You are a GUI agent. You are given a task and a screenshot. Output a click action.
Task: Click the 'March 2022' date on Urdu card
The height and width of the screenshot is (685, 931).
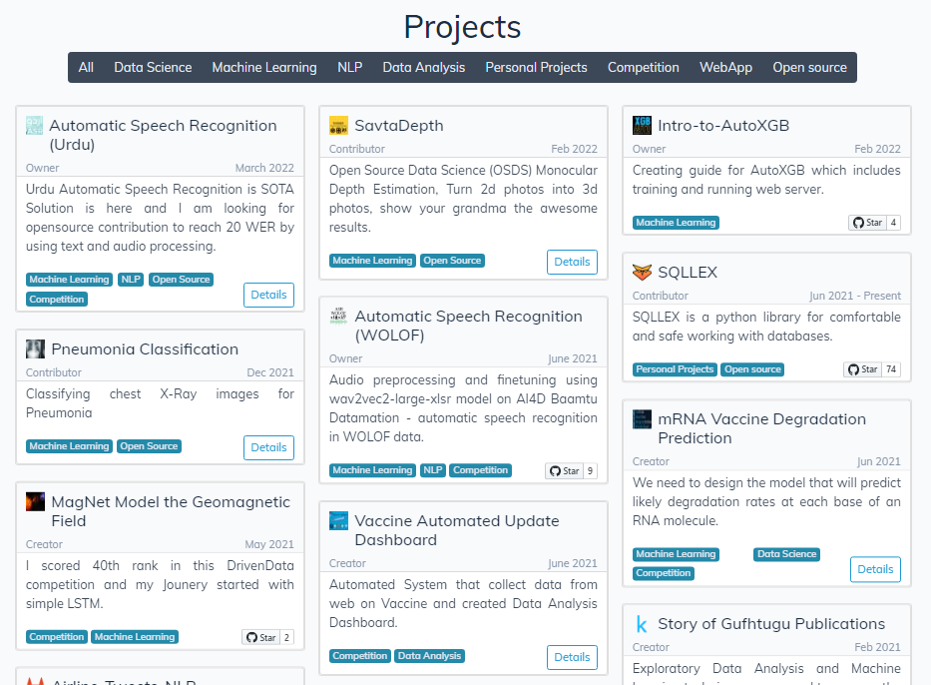pos(264,168)
